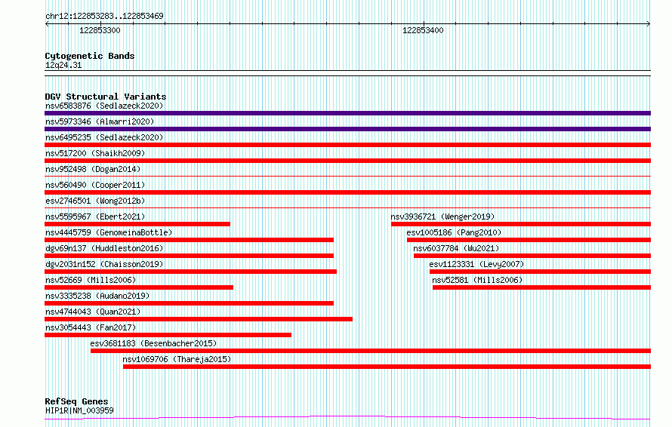Click the nsv3936721 (Wenger2019) label

[x=442, y=217]
